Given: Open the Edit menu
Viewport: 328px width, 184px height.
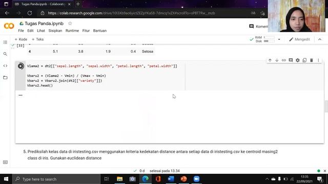Looking at the screenshot, I should (30, 31).
